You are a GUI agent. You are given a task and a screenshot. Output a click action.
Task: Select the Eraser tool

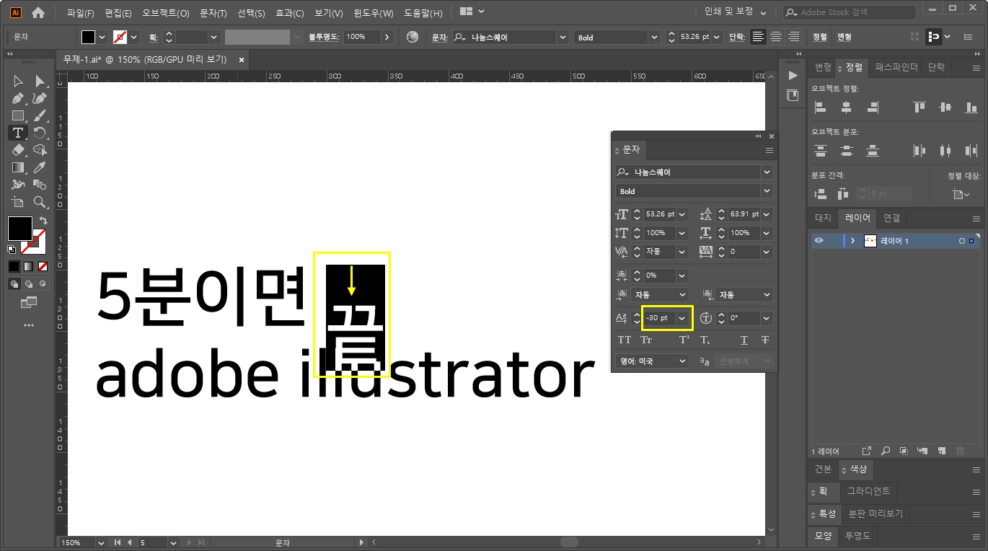18,150
